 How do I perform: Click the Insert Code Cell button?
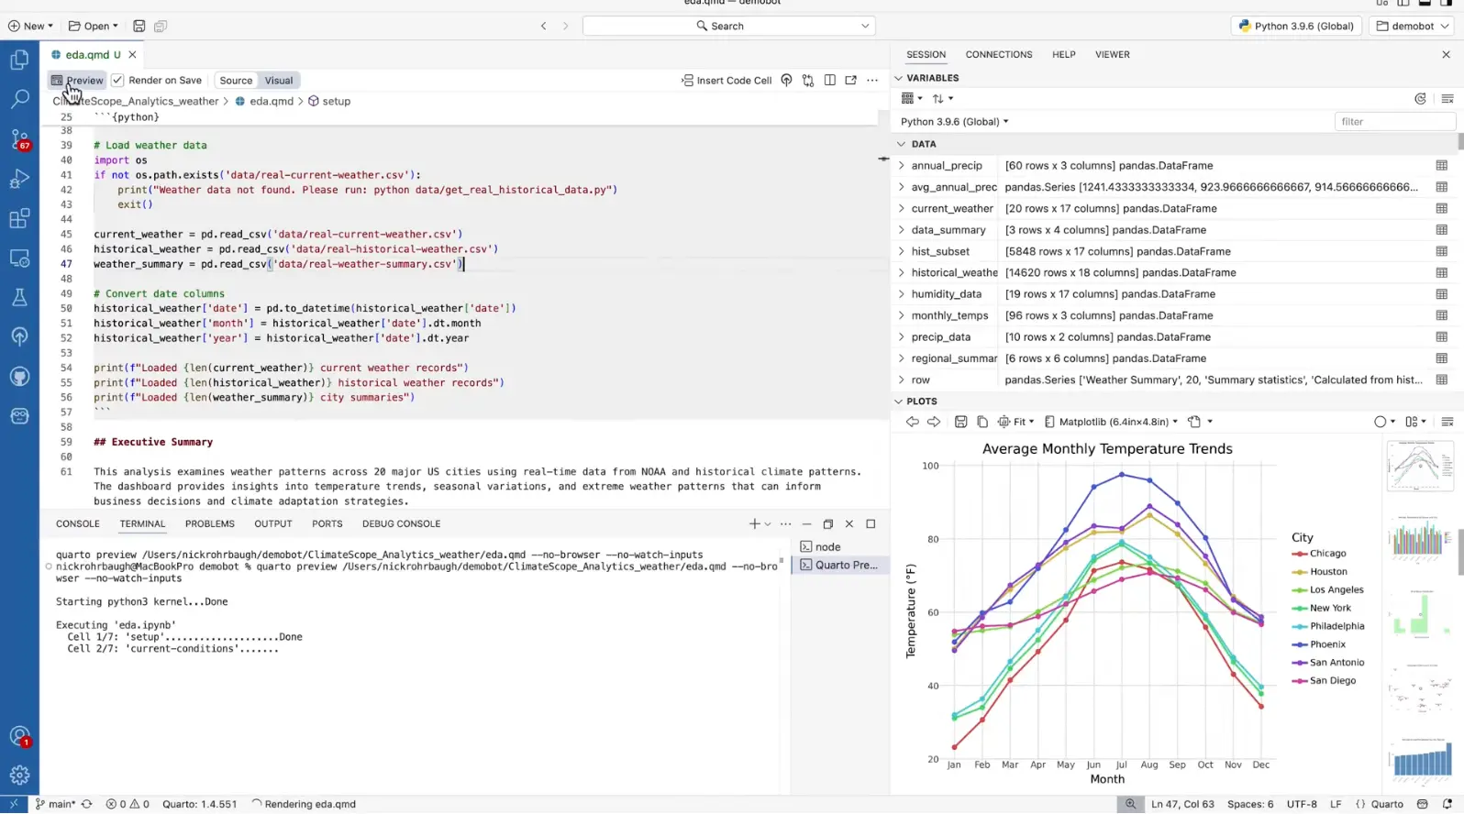tap(726, 81)
